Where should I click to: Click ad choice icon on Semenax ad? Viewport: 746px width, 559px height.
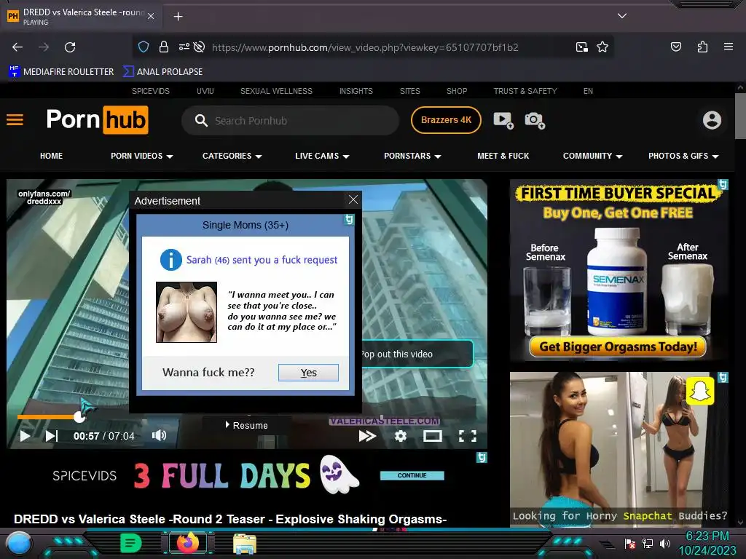723,184
